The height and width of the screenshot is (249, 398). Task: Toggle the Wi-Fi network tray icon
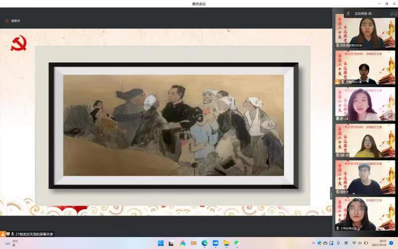354,243
